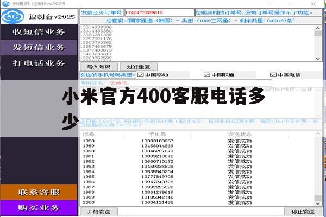Screen dimensions: 326x217
Task: Click the 导入号码 button
Action: (99, 67)
